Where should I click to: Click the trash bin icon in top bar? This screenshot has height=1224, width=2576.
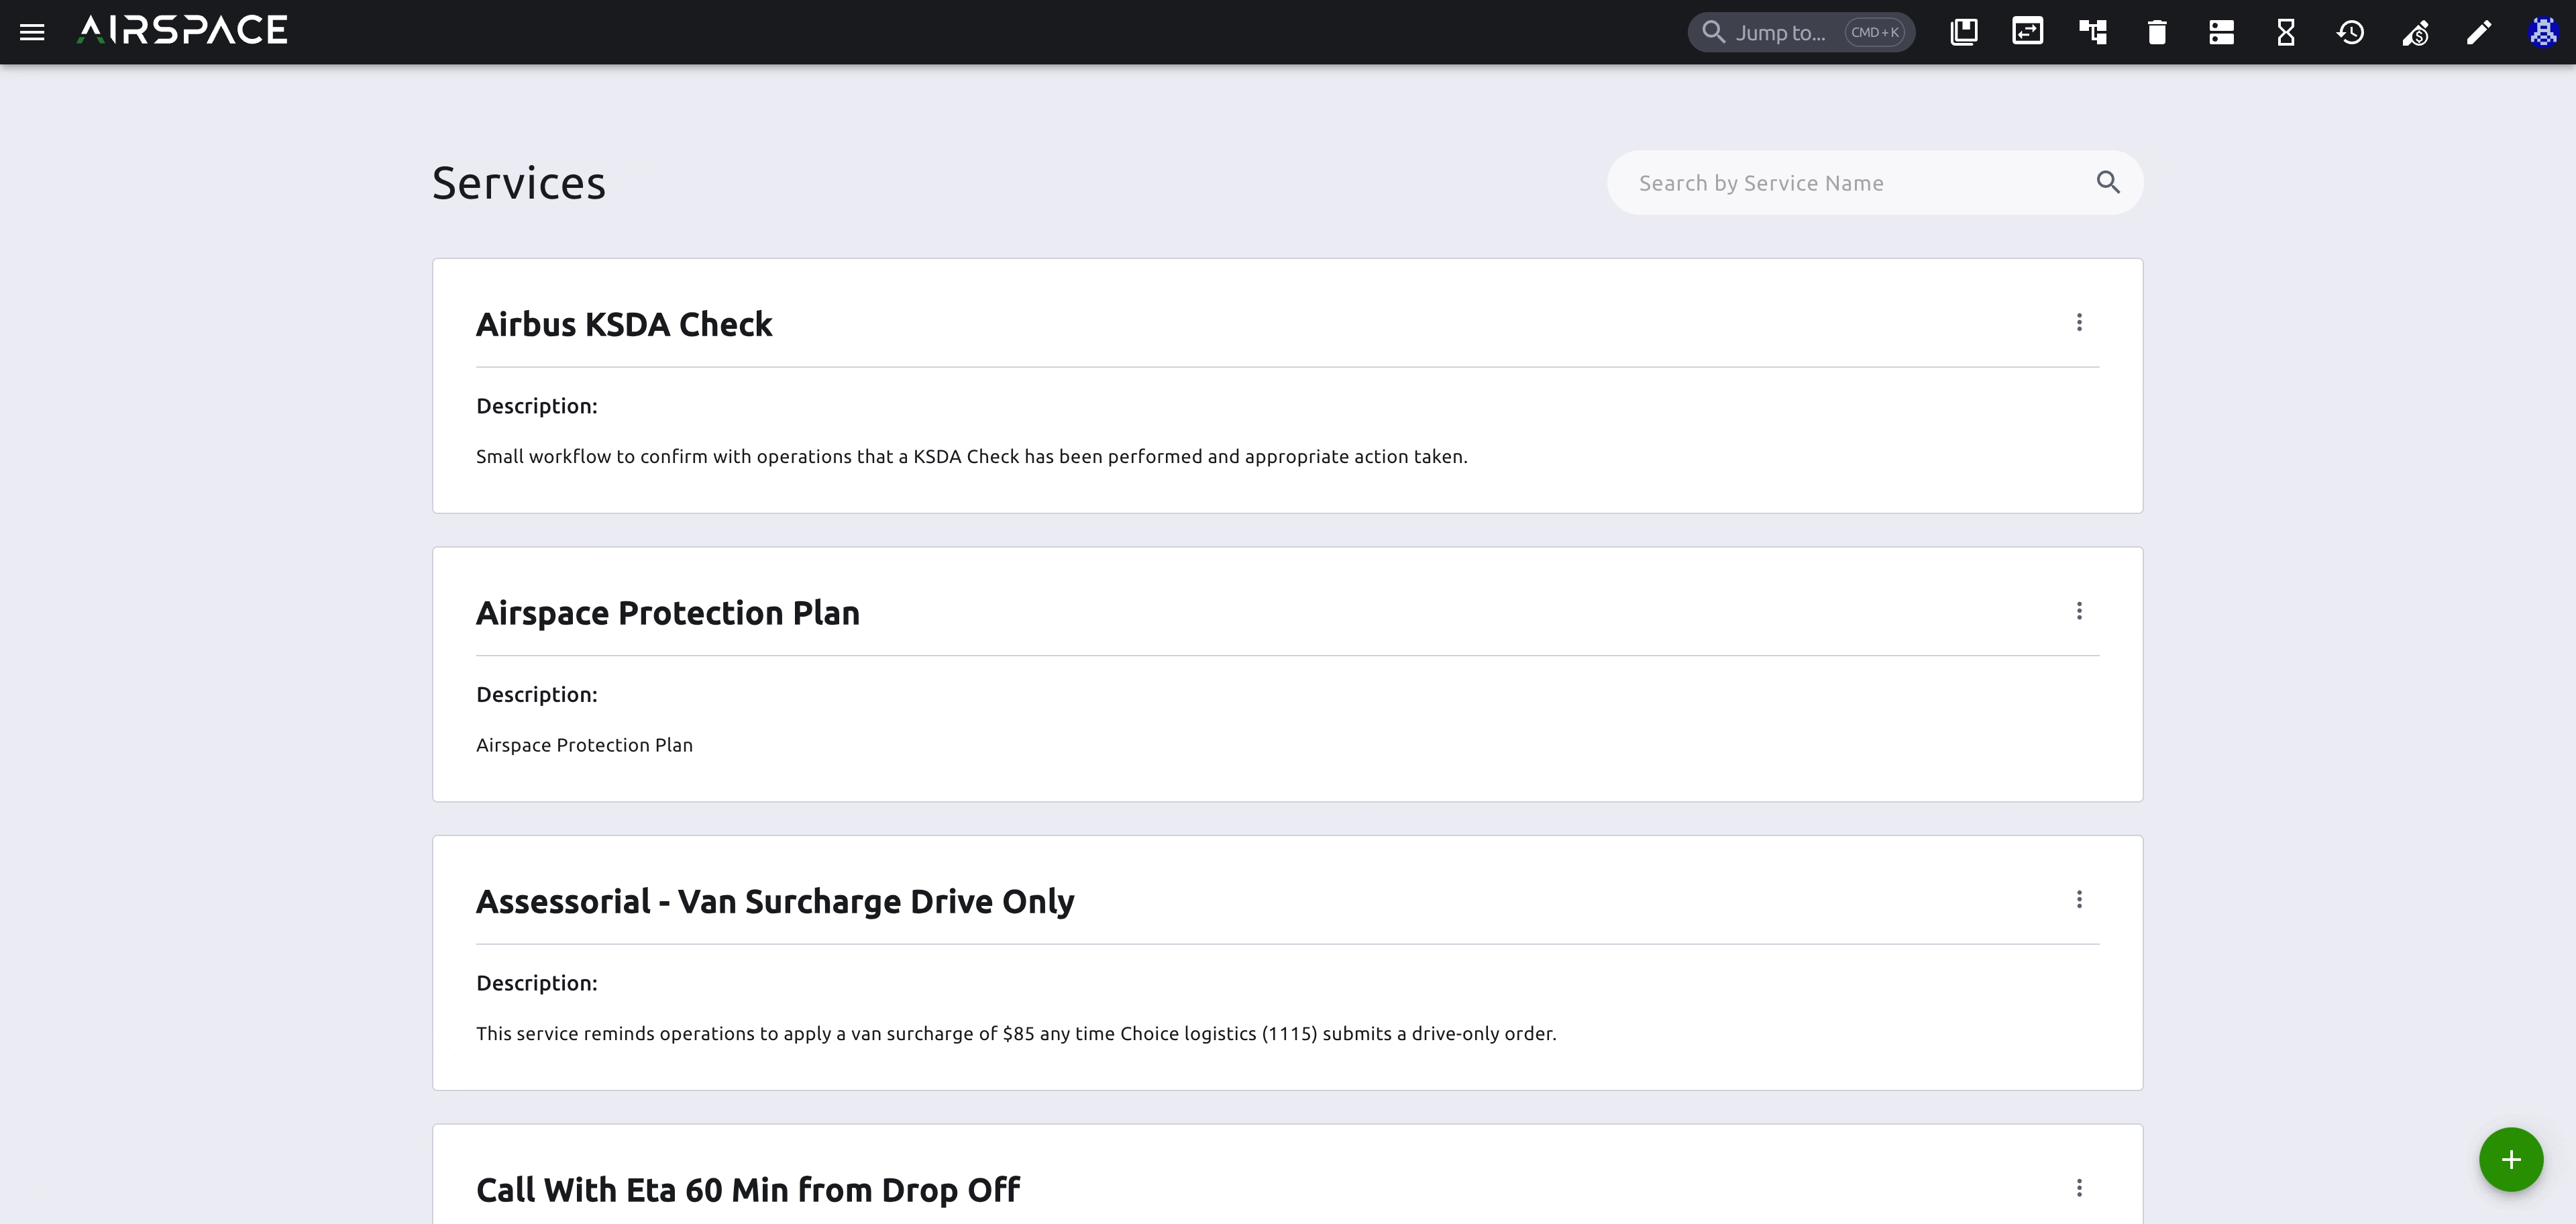(2157, 32)
